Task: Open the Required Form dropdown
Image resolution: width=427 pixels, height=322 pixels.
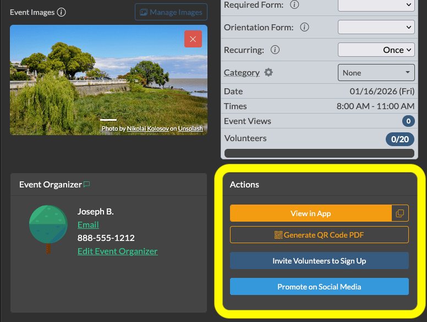Action: (376, 5)
